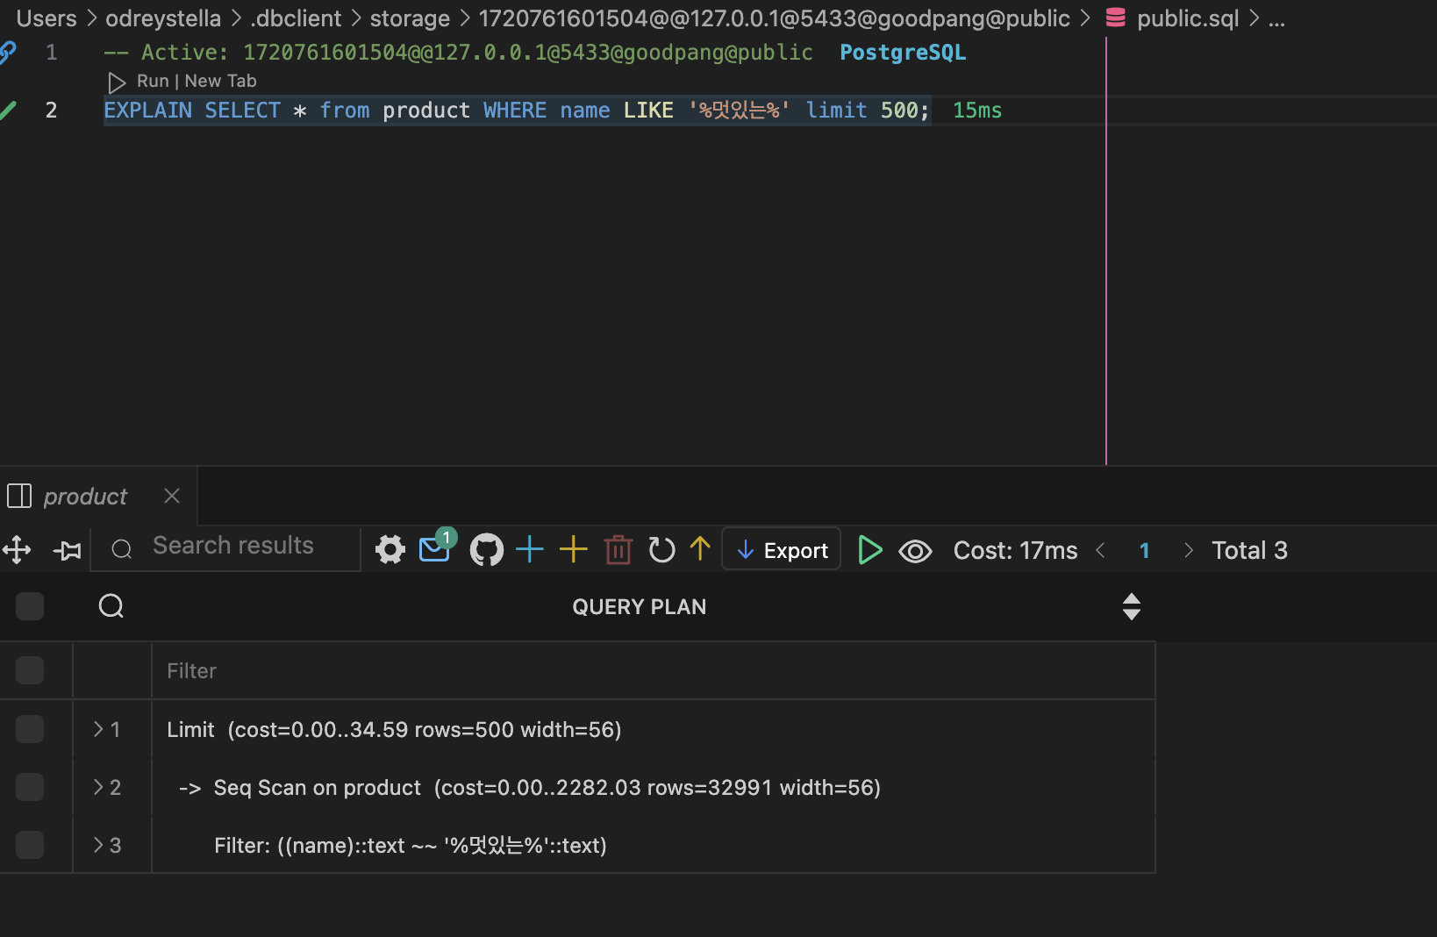
Task: Click the search icon beside Search results field
Action: coord(122,549)
